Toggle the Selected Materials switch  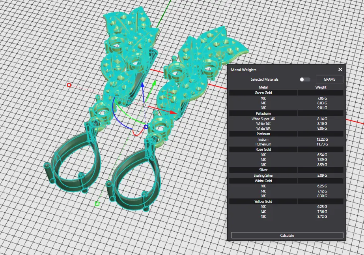[305, 79]
